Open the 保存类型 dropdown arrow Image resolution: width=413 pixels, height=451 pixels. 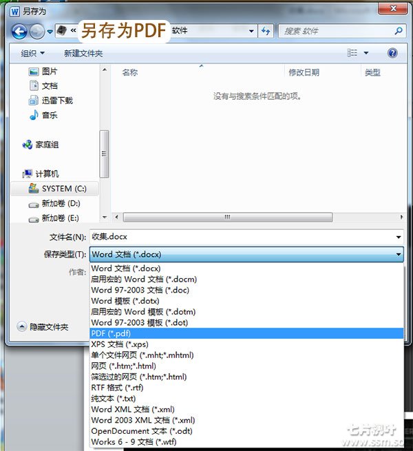tap(399, 255)
